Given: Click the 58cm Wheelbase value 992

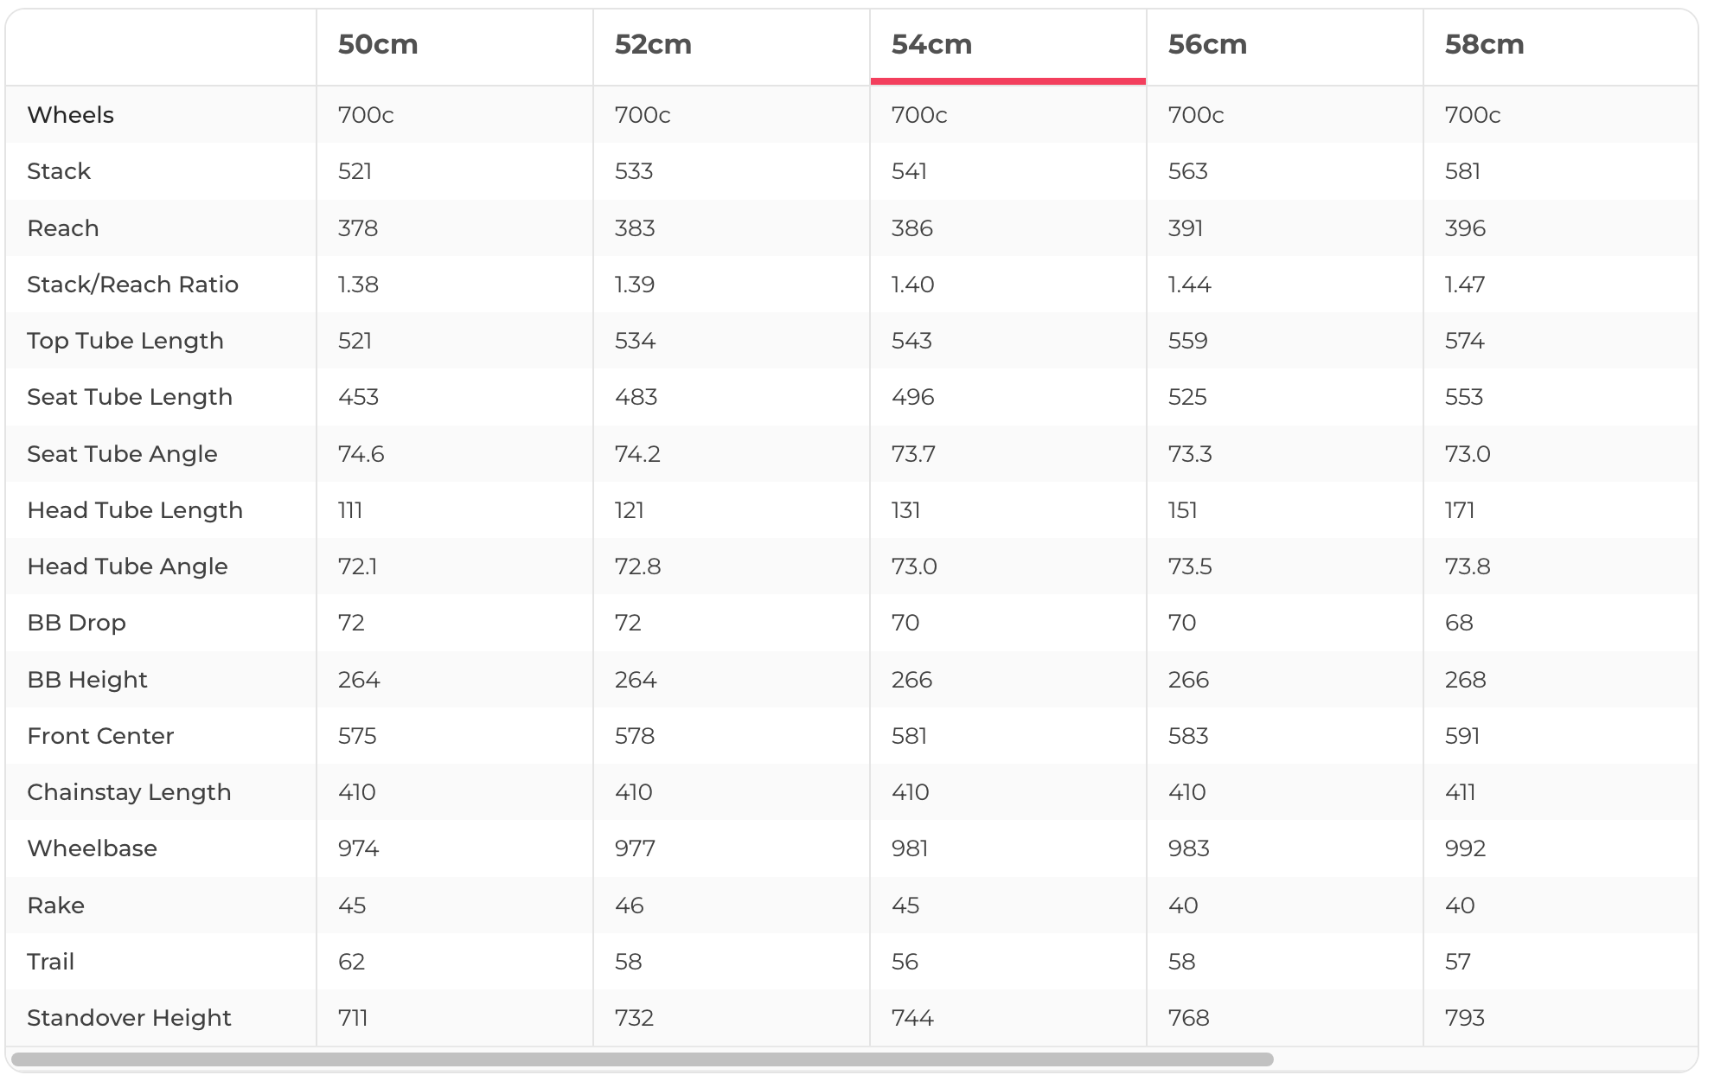Looking at the screenshot, I should point(1465,848).
